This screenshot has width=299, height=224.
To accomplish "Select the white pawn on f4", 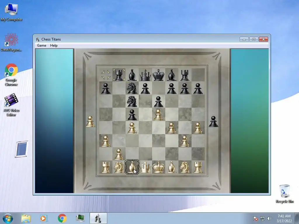I will point(172,128).
